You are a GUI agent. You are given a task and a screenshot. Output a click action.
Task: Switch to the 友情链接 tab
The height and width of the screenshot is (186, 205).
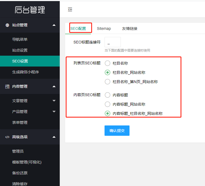click(130, 29)
